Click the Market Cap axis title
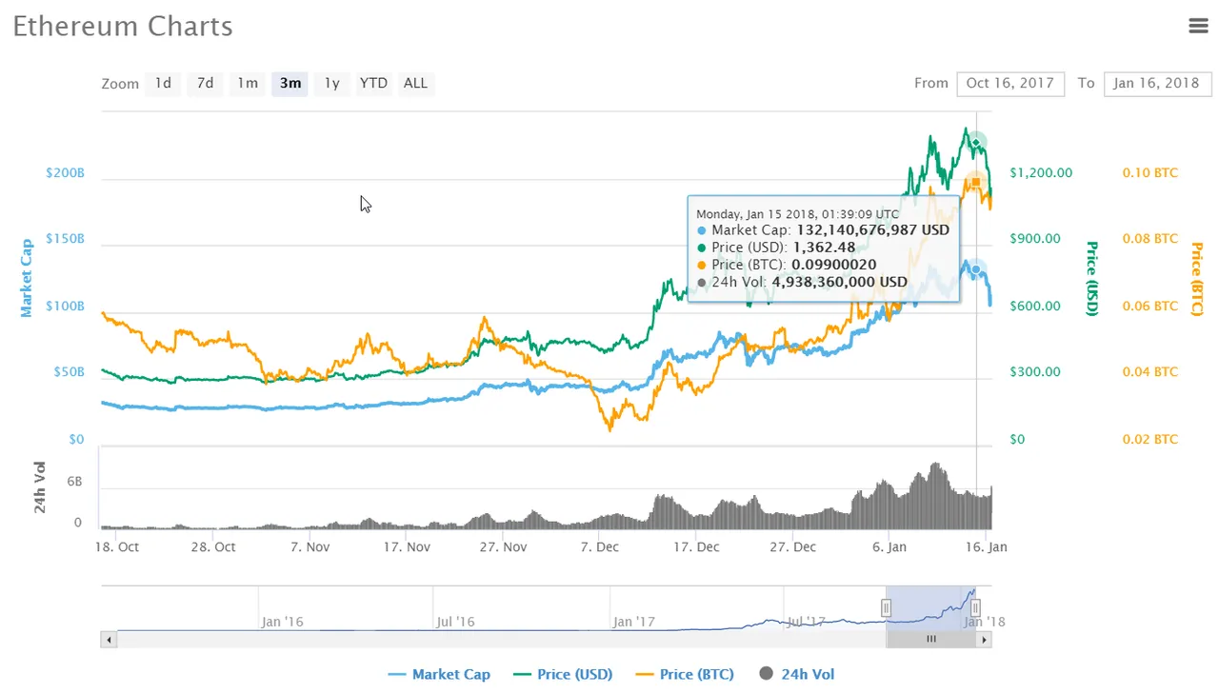The image size is (1219, 694). 27,278
